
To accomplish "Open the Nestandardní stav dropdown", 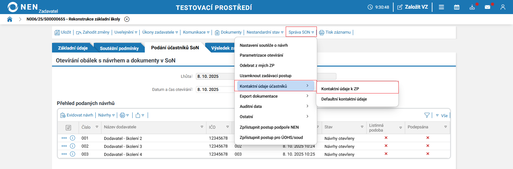I will (265, 32).
